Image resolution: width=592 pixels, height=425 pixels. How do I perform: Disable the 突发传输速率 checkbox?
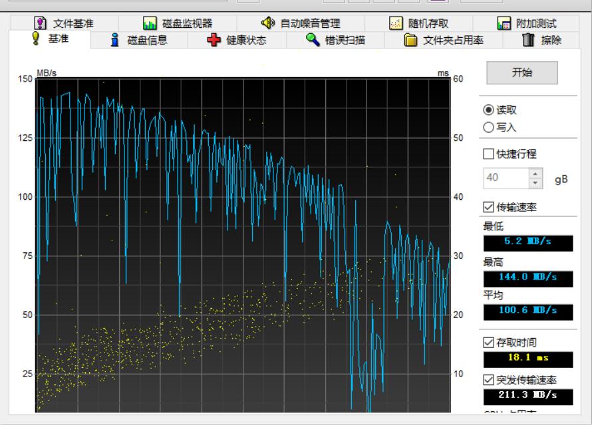tap(489, 380)
